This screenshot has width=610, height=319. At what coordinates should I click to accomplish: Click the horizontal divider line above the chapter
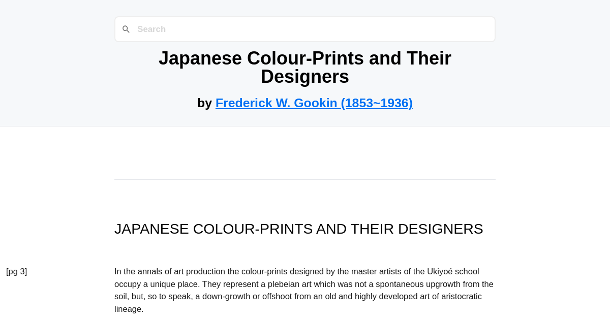[304, 180]
